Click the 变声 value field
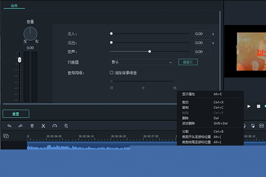The height and width of the screenshot is (177, 266). [x=202, y=52]
